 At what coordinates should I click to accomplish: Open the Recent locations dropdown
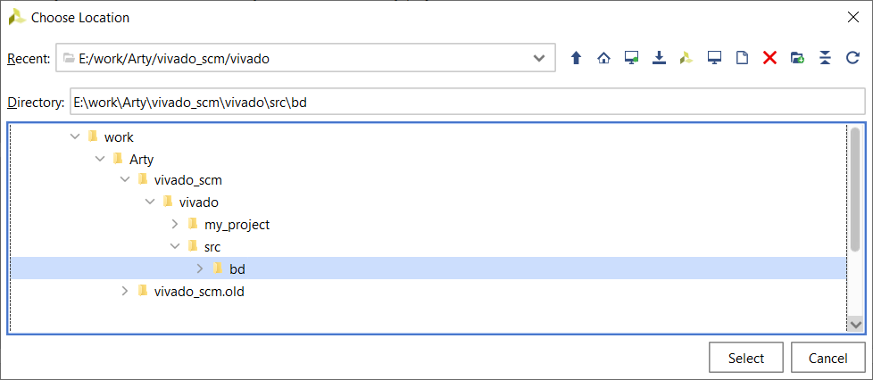click(539, 58)
